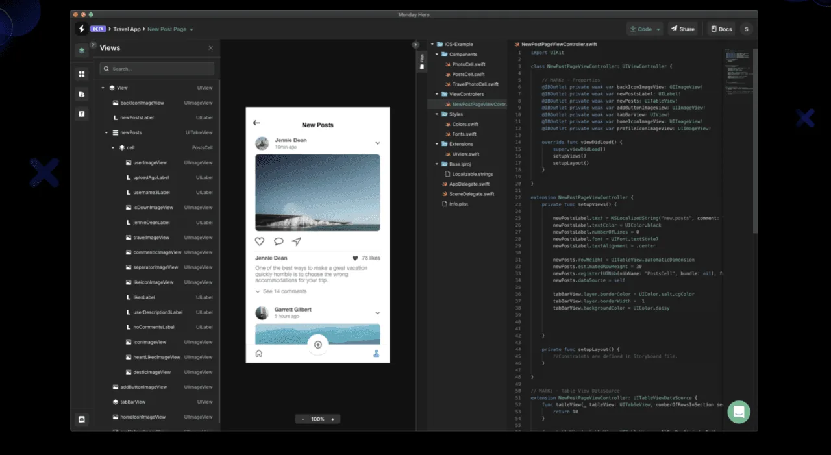Tap the home icon in preview tab bar
This screenshot has height=455, width=831.
coord(259,354)
